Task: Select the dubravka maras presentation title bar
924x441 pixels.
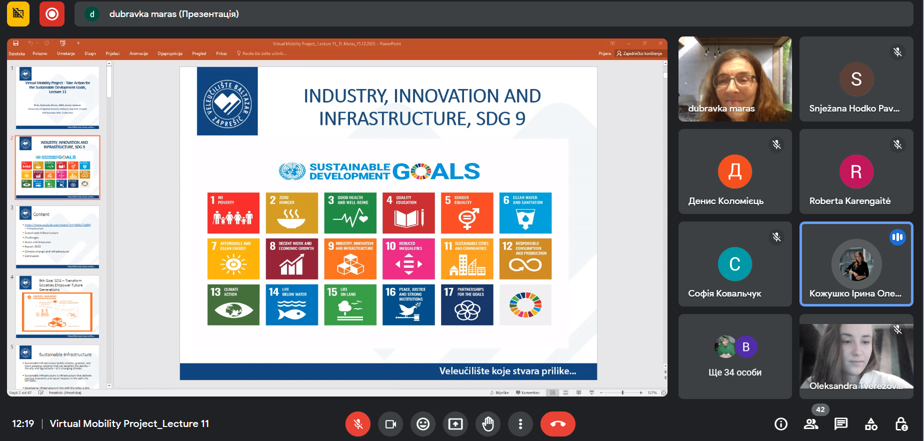Action: point(493,14)
